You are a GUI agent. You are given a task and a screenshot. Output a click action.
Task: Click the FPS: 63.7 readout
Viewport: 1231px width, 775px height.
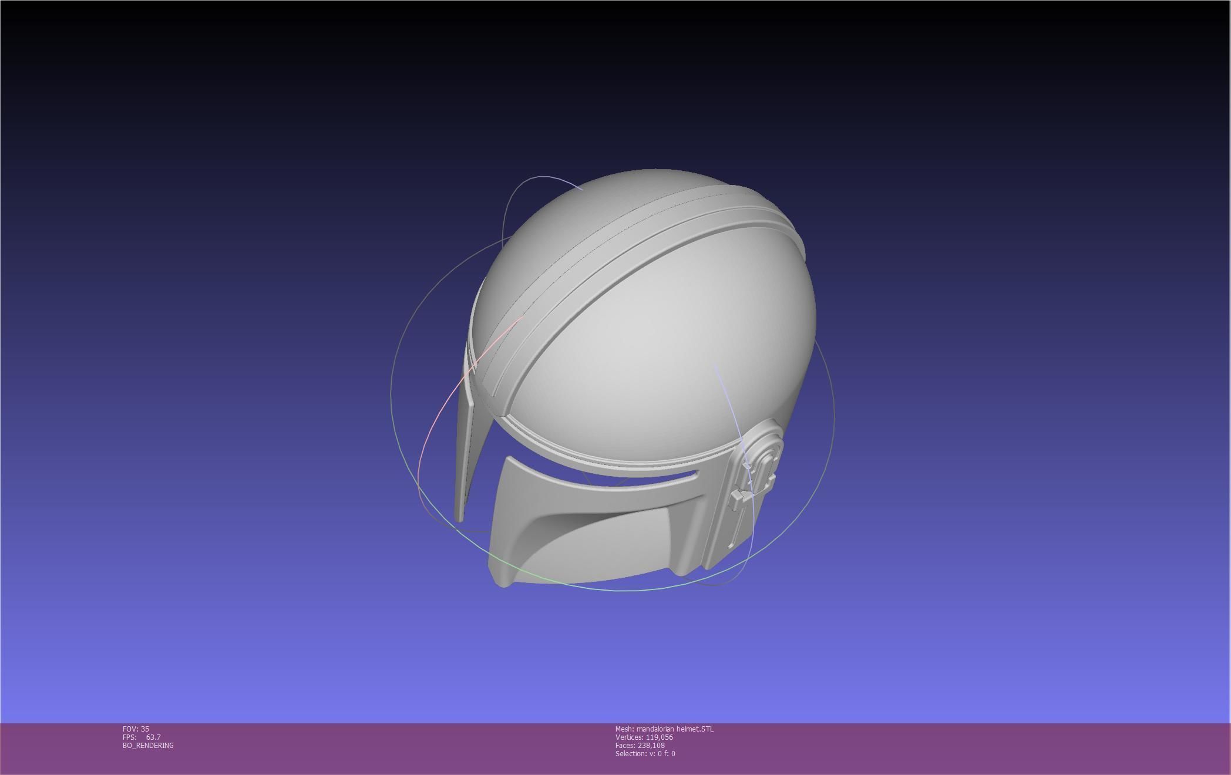(142, 737)
